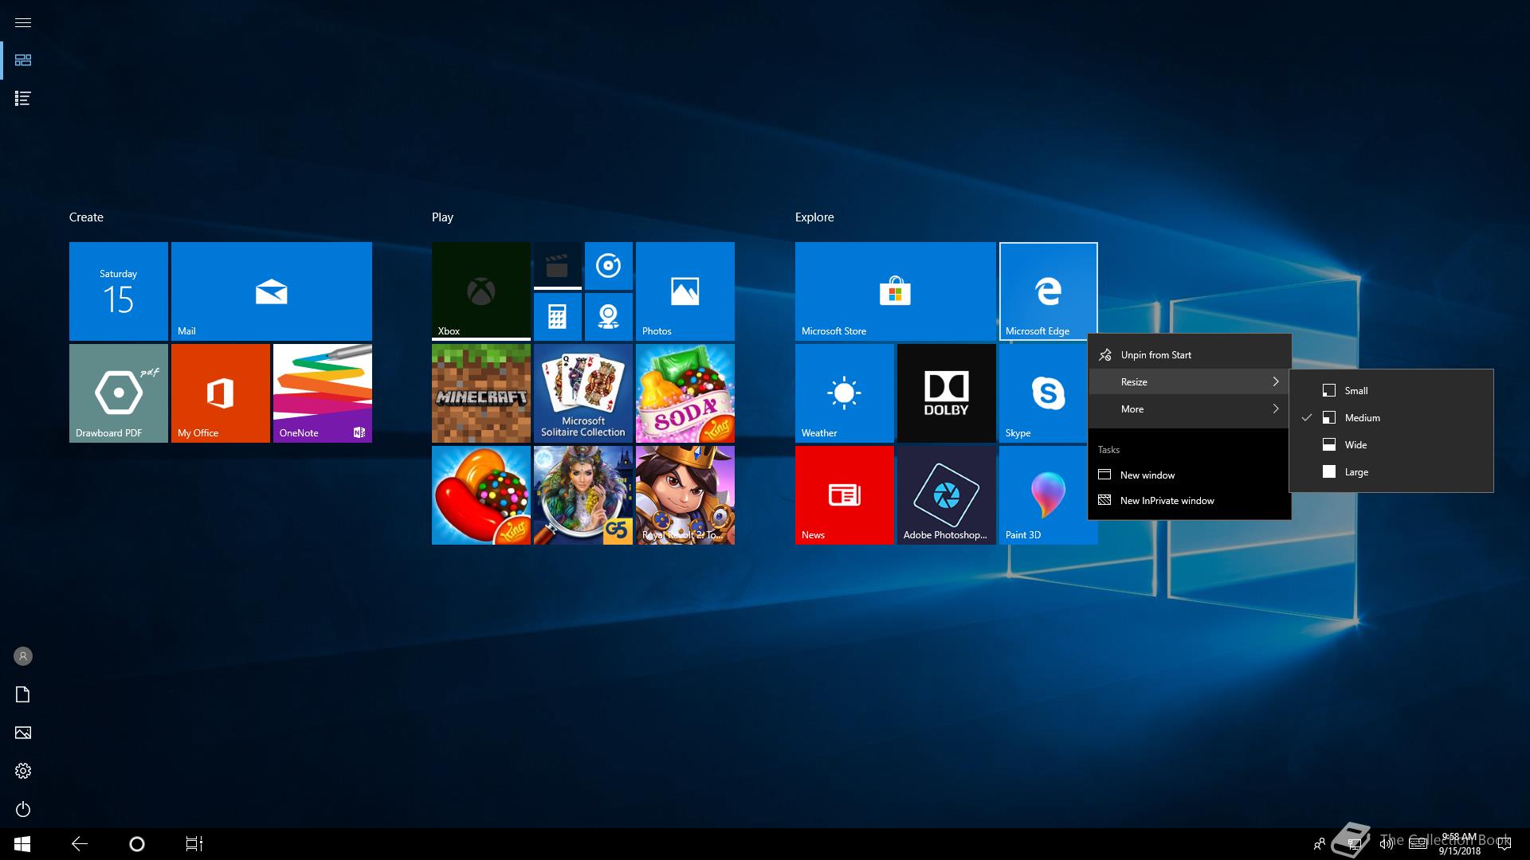The height and width of the screenshot is (860, 1530).
Task: Open the Mail tile
Action: pyautogui.click(x=272, y=291)
